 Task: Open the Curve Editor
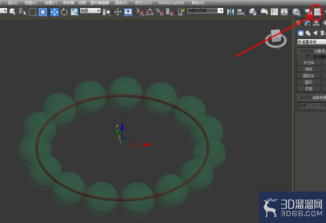coord(274,12)
